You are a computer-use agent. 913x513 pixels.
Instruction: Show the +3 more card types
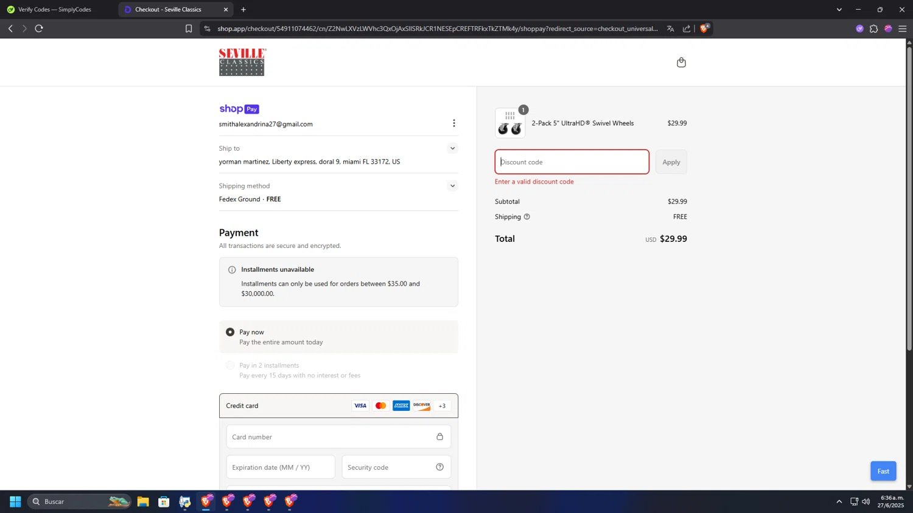click(x=443, y=405)
